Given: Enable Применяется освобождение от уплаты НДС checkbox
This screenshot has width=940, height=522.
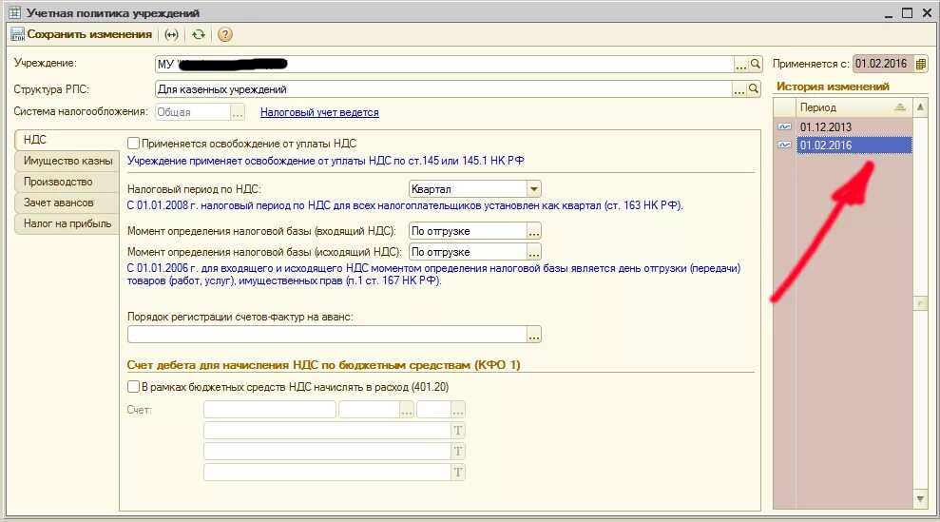Looking at the screenshot, I should tap(133, 144).
